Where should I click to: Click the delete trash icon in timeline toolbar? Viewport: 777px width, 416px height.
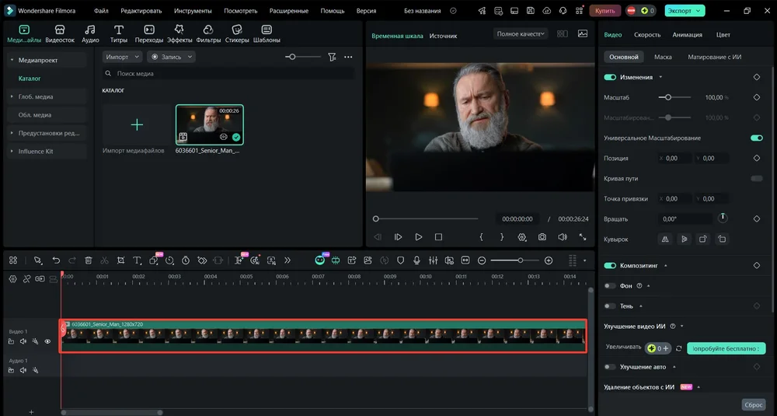[88, 260]
